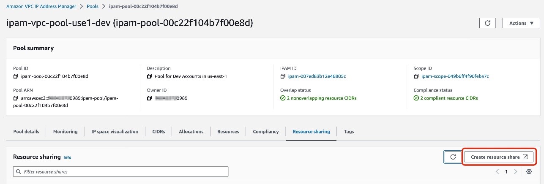
Task: Go to next page of resource shares
Action: coord(515,172)
